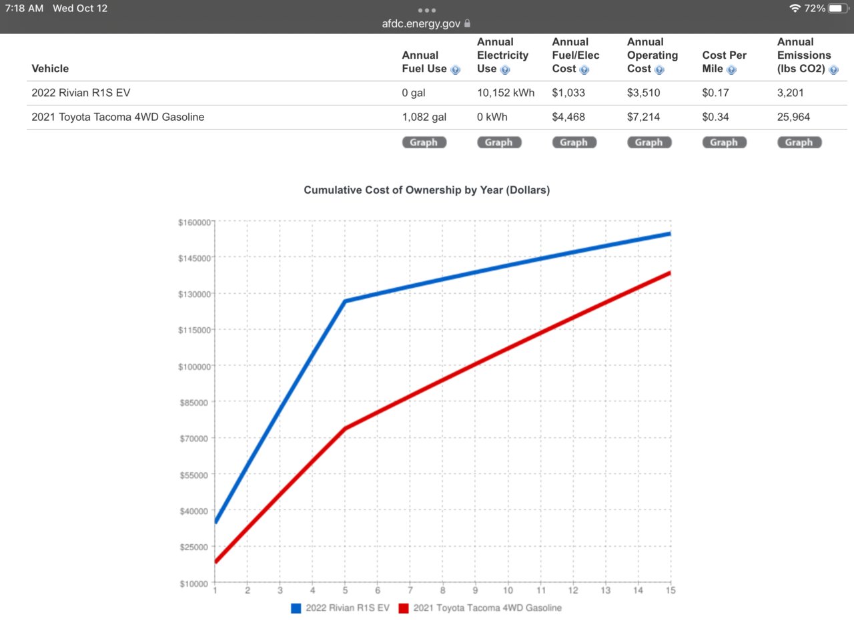The height and width of the screenshot is (641, 854).
Task: Tap the lock icon beside afdc.energy.gov
Action: pos(467,23)
